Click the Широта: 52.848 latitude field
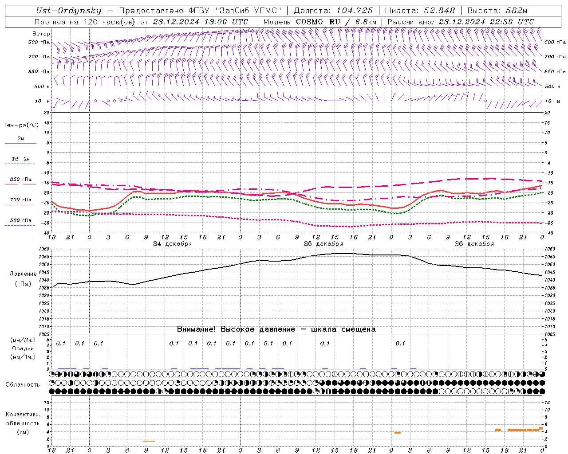Viewport: 568px width, 454px height. tap(420, 11)
